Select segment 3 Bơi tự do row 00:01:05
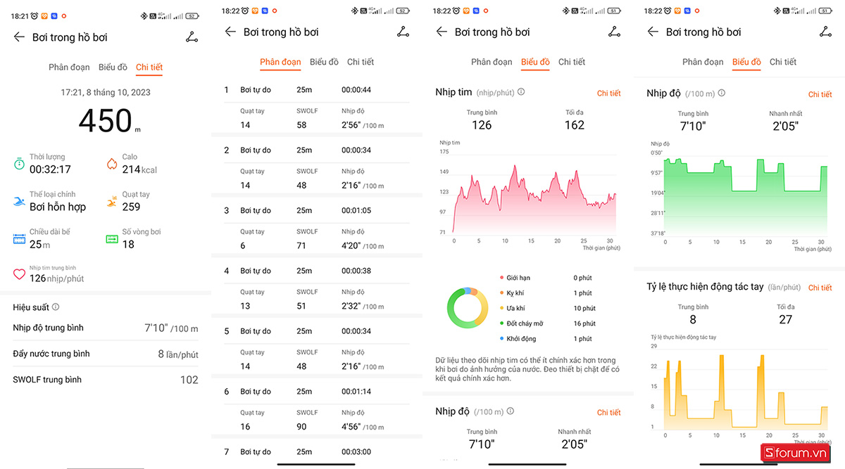The image size is (845, 469). pos(317,210)
